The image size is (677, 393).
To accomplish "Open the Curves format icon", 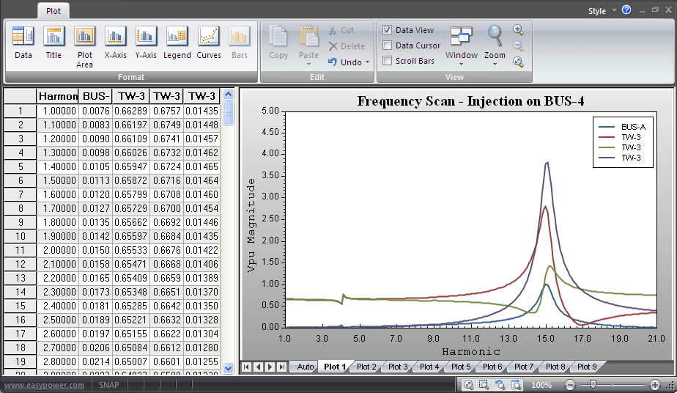I will (209, 43).
